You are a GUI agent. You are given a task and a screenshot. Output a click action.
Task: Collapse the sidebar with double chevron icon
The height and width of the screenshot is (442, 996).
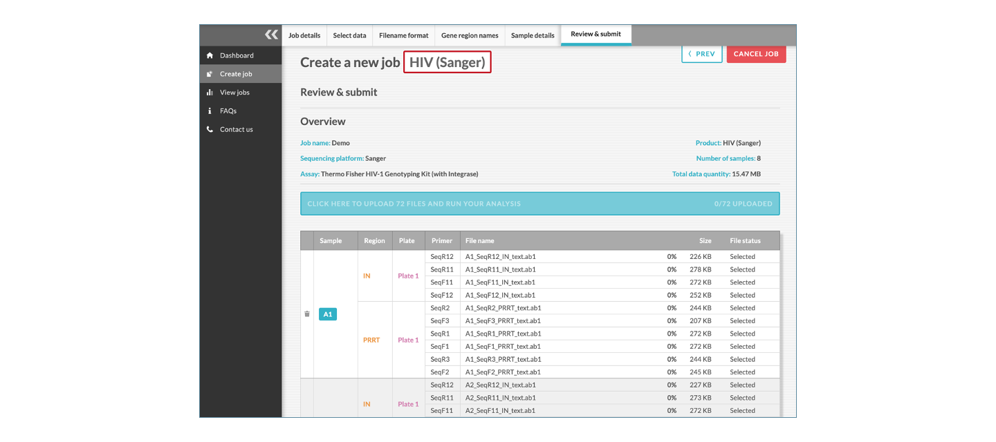coord(271,35)
